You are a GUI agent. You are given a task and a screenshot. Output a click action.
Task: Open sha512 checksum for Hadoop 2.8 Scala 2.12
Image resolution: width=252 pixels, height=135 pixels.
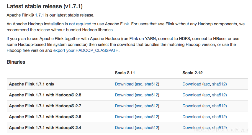click(219, 95)
